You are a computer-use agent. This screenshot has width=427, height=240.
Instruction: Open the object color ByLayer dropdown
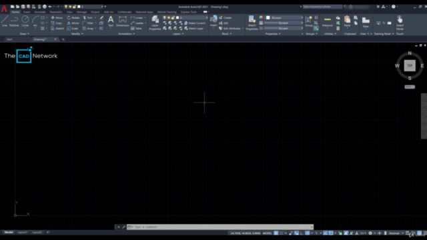(x=284, y=18)
